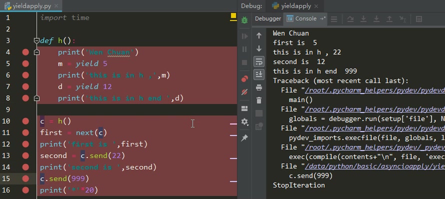The image size is (445, 199).
Task: Pin the debug tab with pin icon
Action: [244, 138]
